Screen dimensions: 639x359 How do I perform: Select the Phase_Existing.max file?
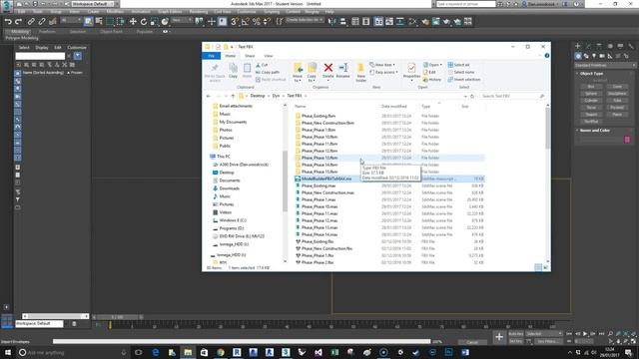[x=389, y=185]
